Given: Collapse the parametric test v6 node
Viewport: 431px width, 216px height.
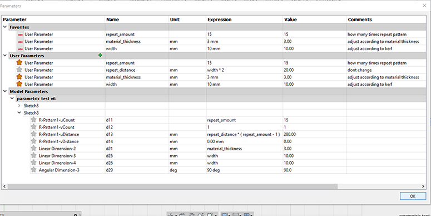Looking at the screenshot, I should (x=12, y=99).
